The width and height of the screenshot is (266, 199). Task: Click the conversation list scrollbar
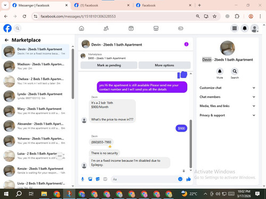(x=73, y=74)
